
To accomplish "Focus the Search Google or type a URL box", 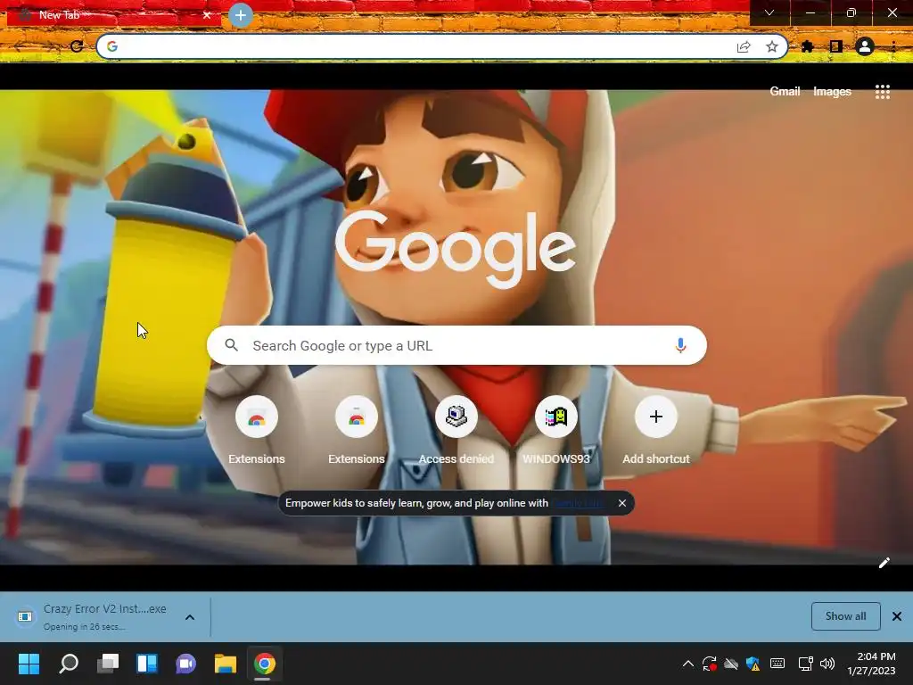I will (456, 345).
